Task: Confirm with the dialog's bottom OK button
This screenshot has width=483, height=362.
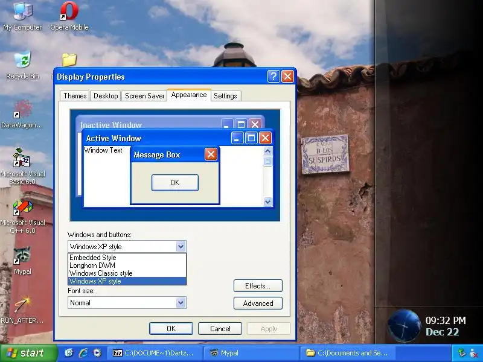Action: [171, 328]
